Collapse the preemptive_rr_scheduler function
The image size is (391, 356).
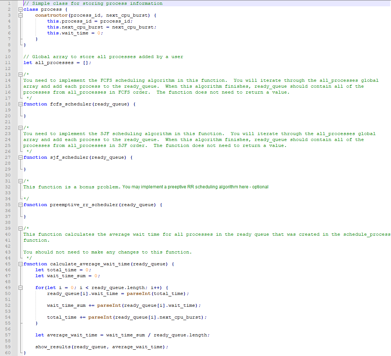(x=20, y=205)
